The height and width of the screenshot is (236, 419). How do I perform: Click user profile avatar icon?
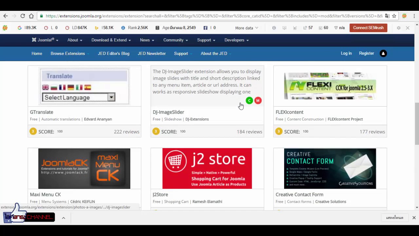click(x=383, y=53)
